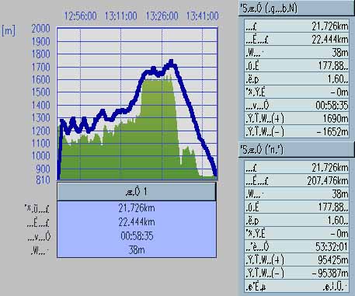
Task: Click the 22.444km row in upper panel
Action: (x=297, y=40)
